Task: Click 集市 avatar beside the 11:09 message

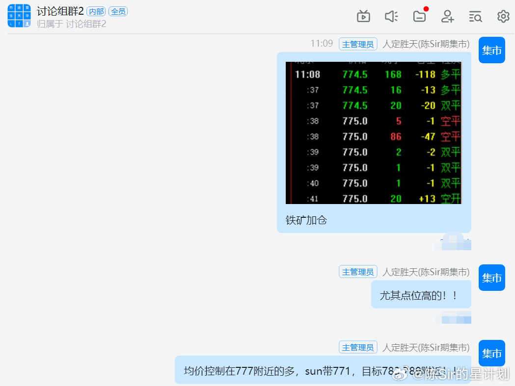Action: point(492,50)
